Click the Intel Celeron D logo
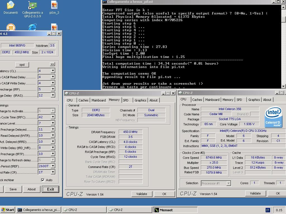The height and width of the screenshot is (214, 286). click(273, 117)
